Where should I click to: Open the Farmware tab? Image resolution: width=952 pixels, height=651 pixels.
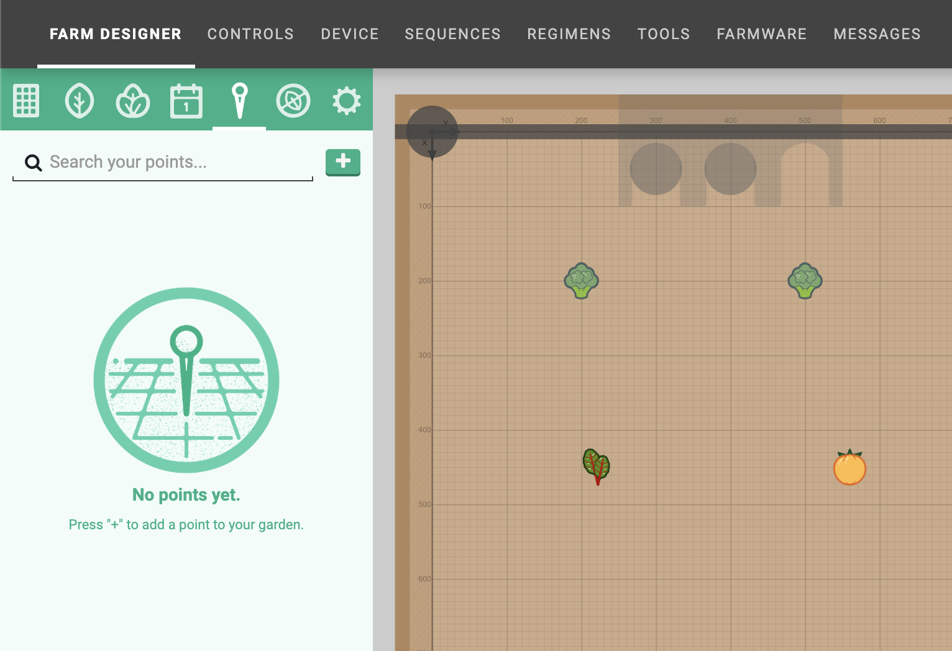click(761, 34)
